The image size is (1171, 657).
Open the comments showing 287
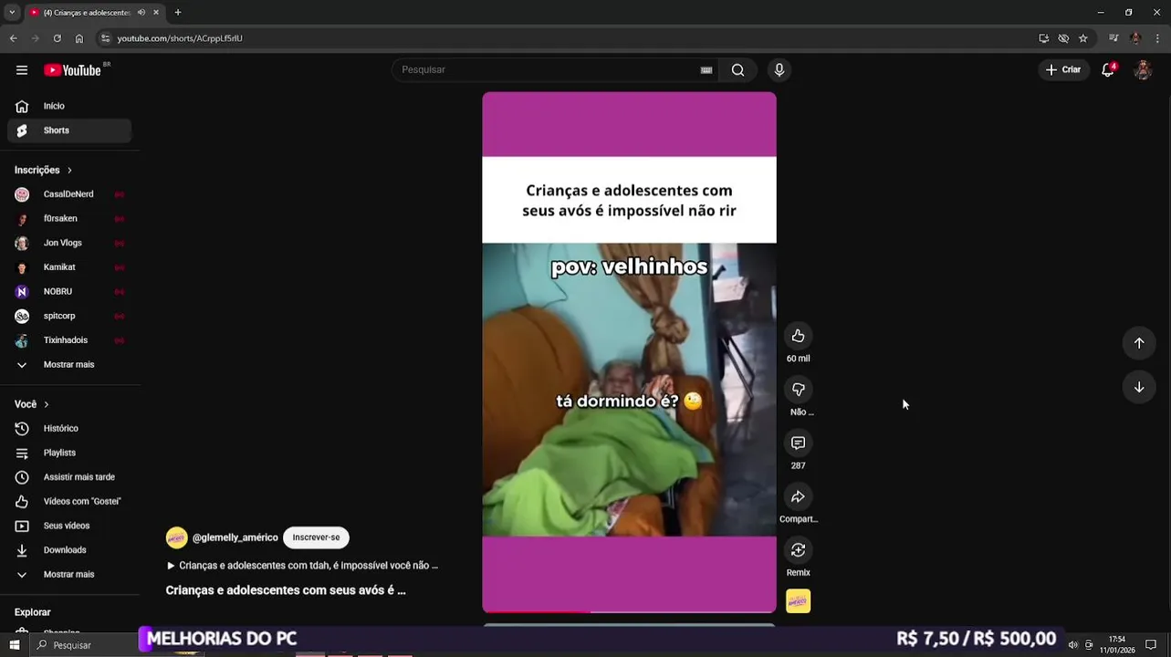pyautogui.click(x=798, y=443)
